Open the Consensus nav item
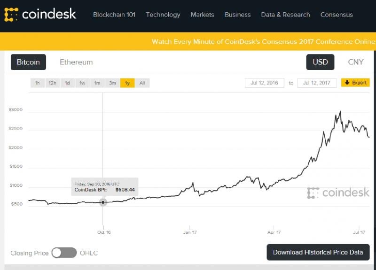This screenshot has width=376, height=270. (337, 15)
